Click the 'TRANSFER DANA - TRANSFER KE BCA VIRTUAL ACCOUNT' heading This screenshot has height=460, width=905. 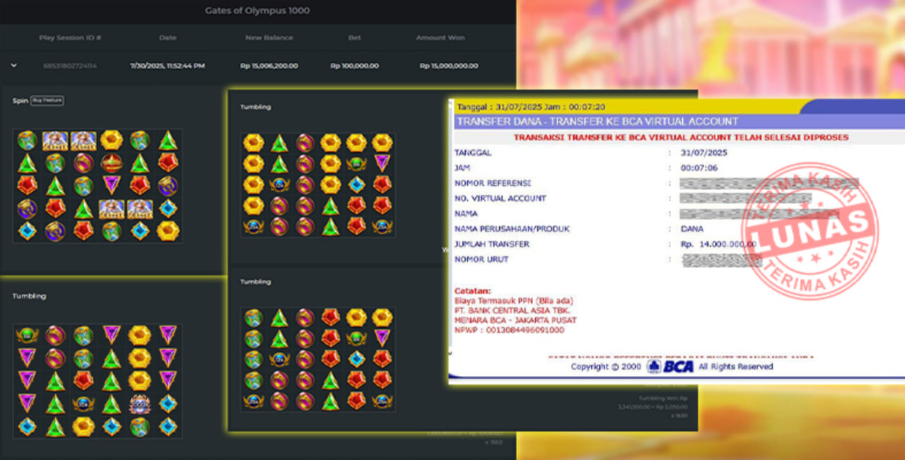(x=597, y=122)
